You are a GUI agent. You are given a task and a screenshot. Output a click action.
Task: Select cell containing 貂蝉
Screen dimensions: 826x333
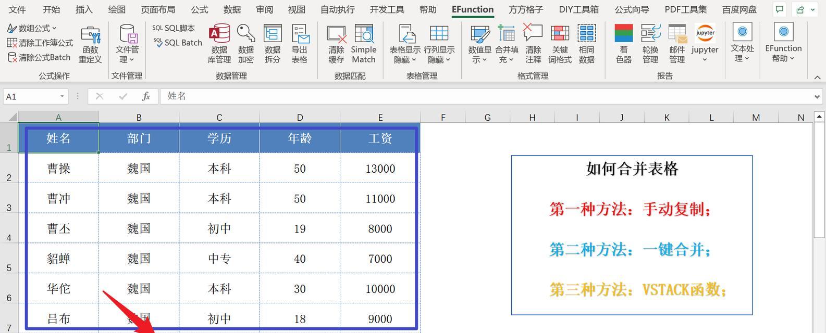click(58, 258)
